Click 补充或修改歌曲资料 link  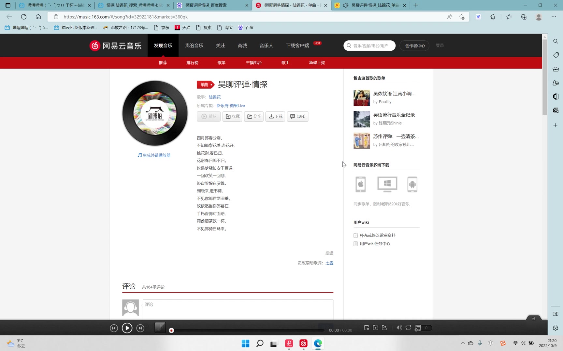(378, 235)
